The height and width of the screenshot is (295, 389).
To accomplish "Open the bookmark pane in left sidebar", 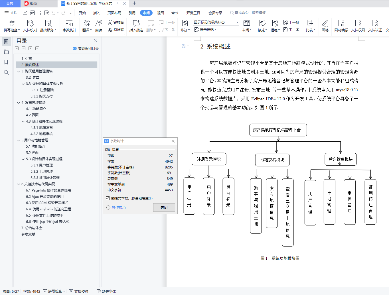I will [6, 62].
